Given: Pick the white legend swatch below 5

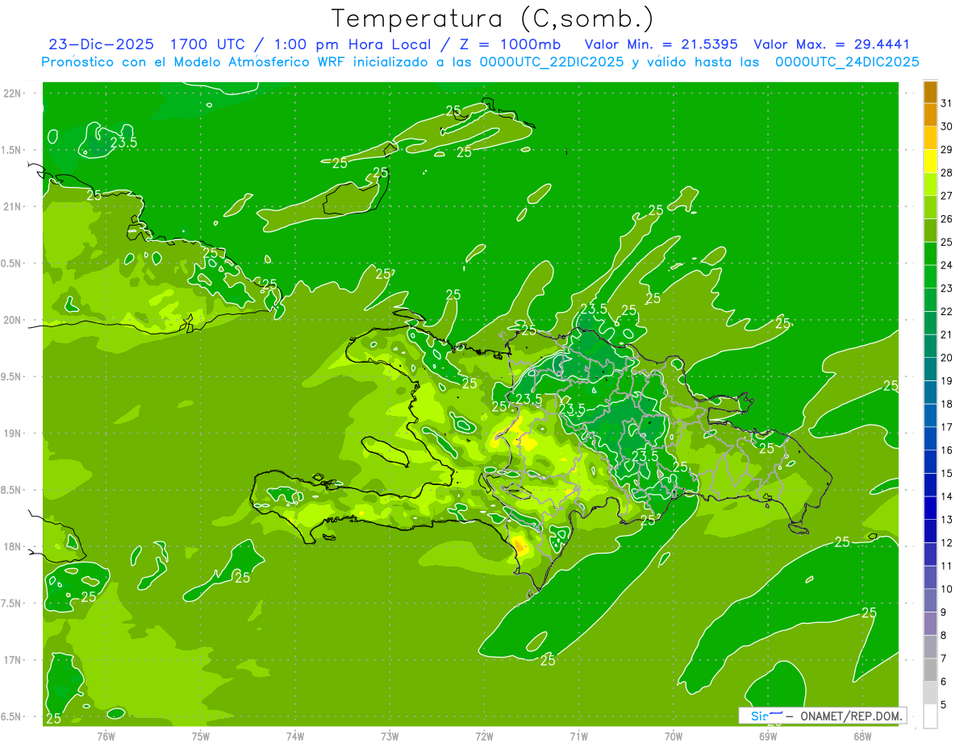Looking at the screenshot, I should tap(930, 716).
